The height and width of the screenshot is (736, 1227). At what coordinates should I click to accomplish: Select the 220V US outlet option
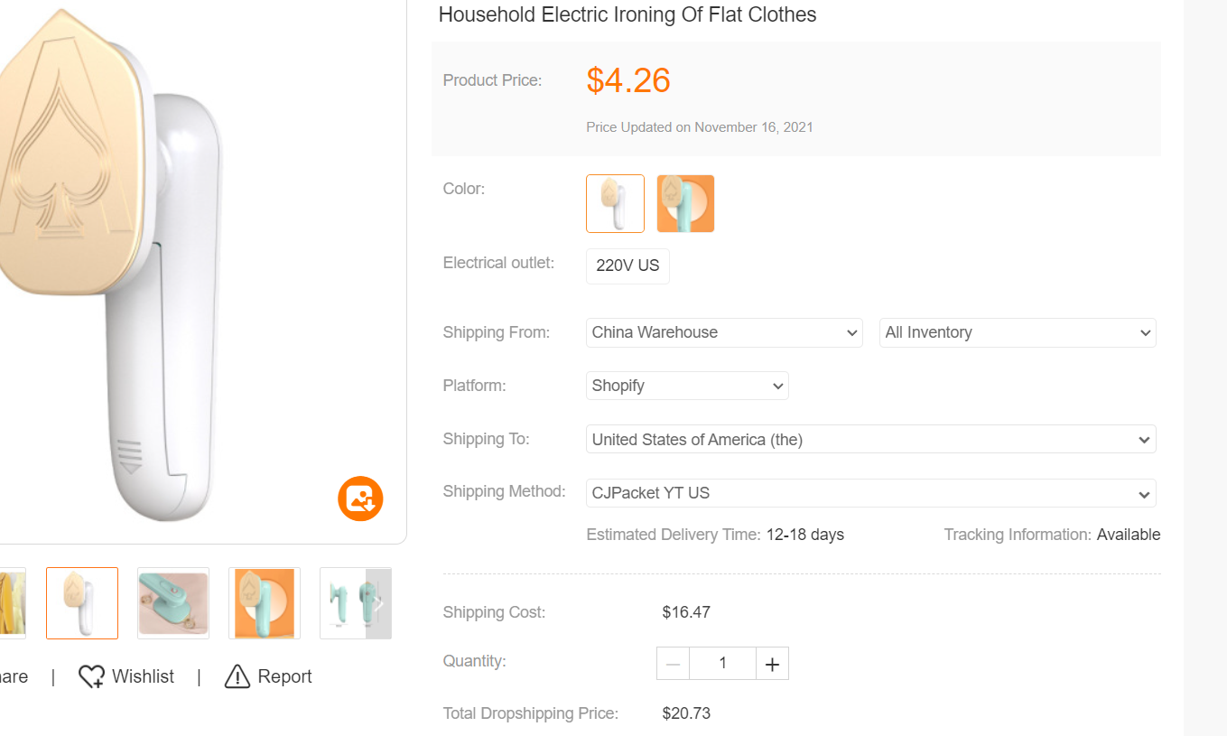(627, 266)
